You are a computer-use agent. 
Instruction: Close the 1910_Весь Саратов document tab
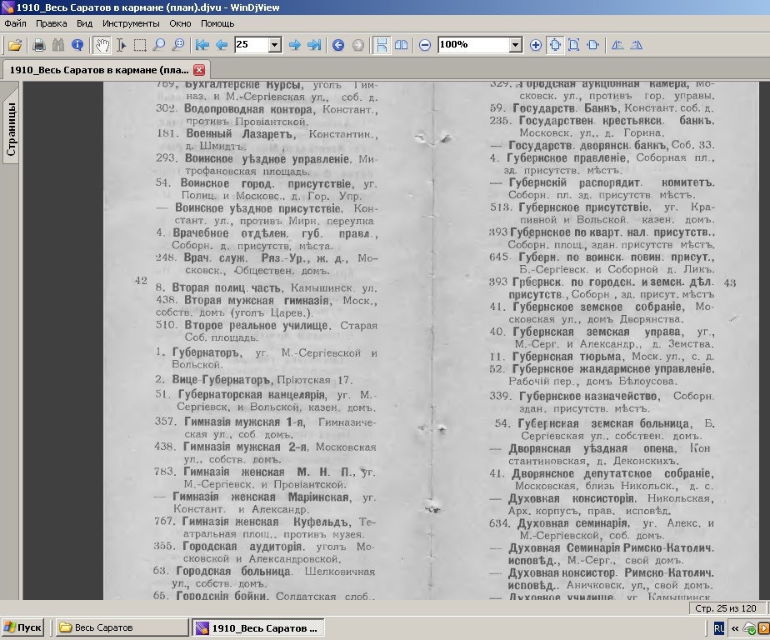(x=199, y=70)
